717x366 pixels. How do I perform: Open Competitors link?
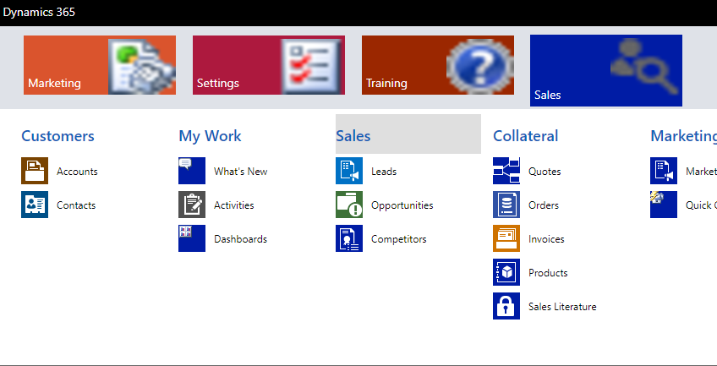tap(399, 239)
